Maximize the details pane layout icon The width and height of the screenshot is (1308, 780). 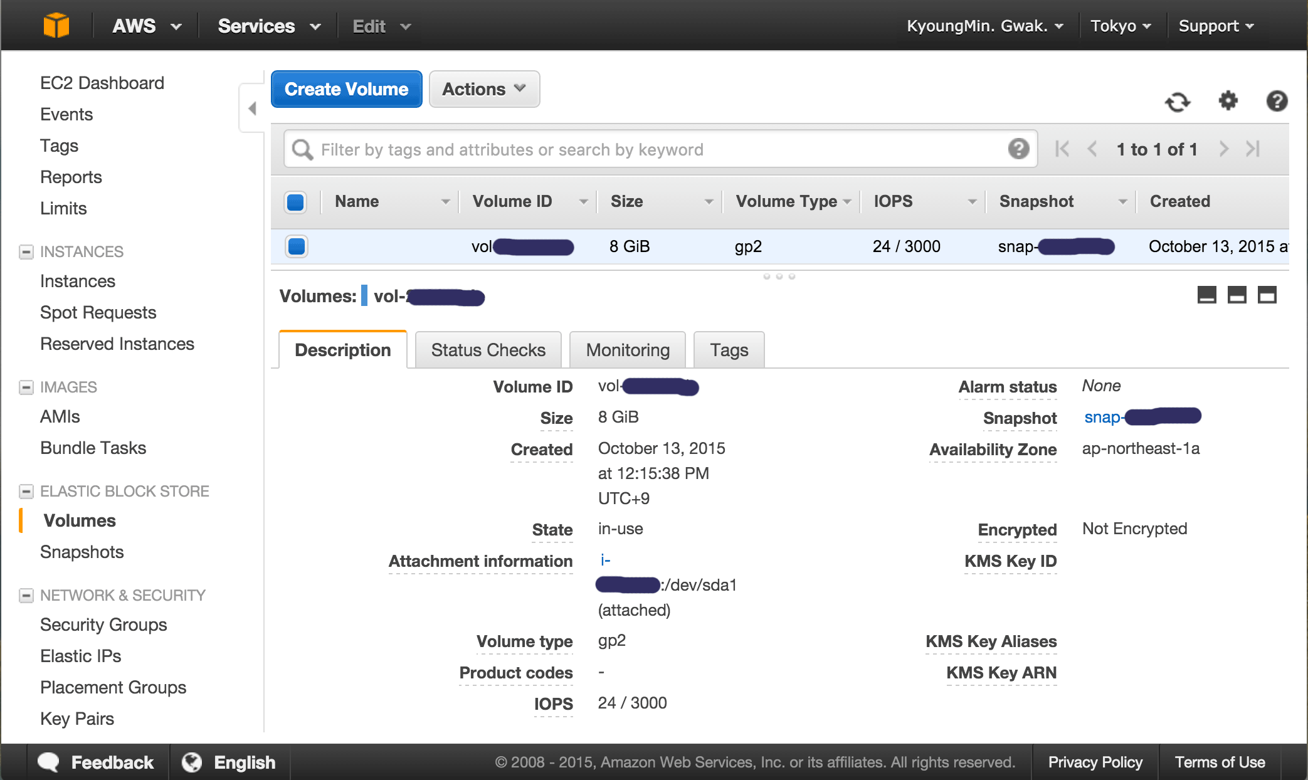pyautogui.click(x=1267, y=295)
